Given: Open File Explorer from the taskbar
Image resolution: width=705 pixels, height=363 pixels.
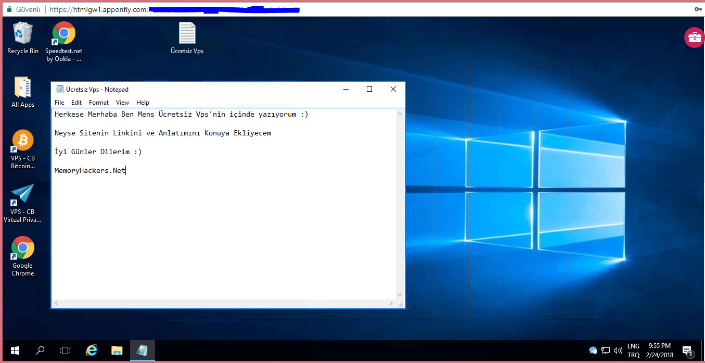Looking at the screenshot, I should point(117,351).
